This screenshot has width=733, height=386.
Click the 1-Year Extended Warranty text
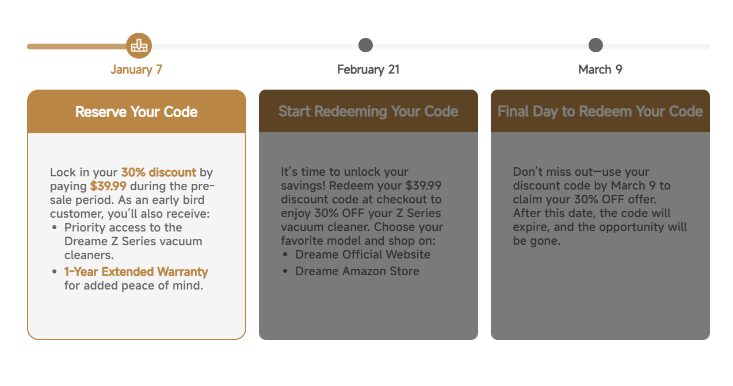coord(136,272)
